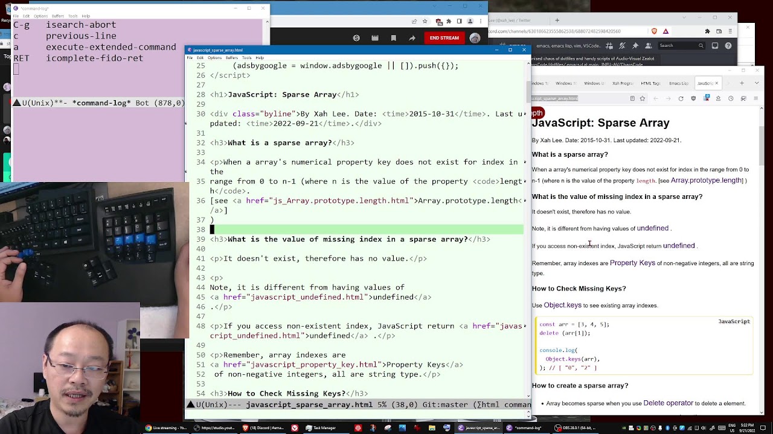
Task: Click the Git:master indicator in the Emacs mode line
Action: 446,404
